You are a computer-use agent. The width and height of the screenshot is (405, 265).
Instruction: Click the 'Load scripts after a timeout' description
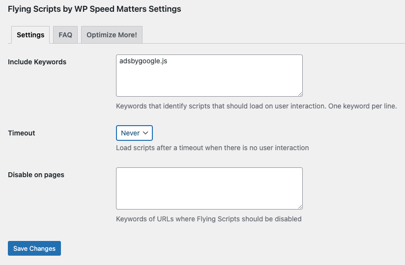(212, 148)
